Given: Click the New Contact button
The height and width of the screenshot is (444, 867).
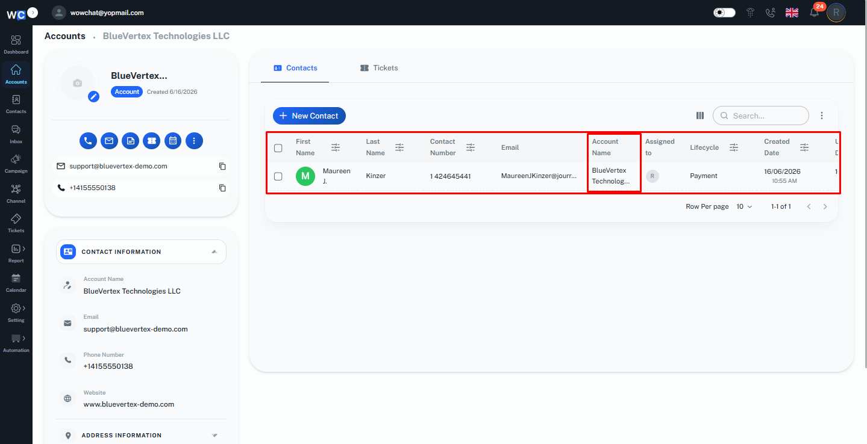Looking at the screenshot, I should pyautogui.click(x=309, y=116).
